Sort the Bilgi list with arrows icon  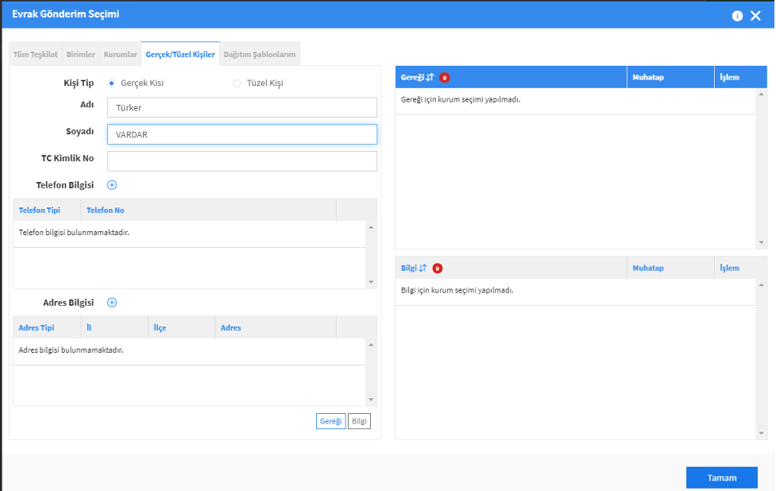click(423, 268)
